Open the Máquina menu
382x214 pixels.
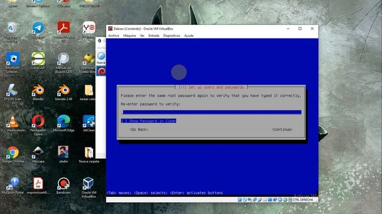point(130,36)
